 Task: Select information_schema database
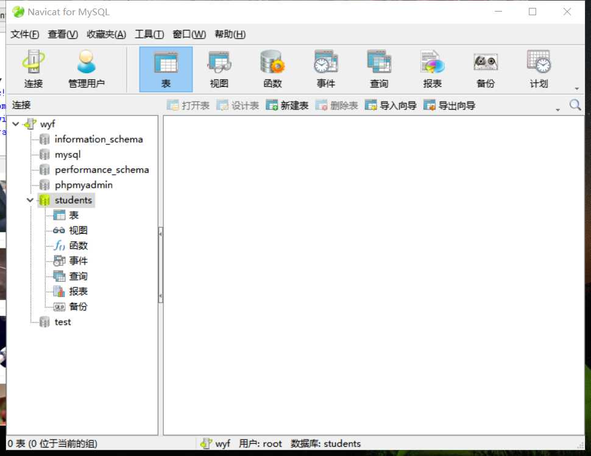pyautogui.click(x=99, y=139)
